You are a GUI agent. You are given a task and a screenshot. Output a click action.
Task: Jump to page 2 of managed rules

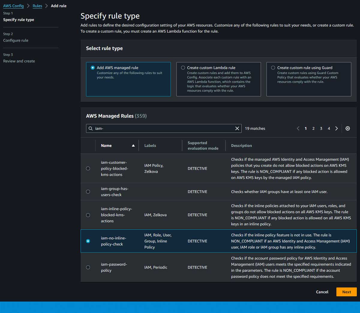[x=313, y=128]
